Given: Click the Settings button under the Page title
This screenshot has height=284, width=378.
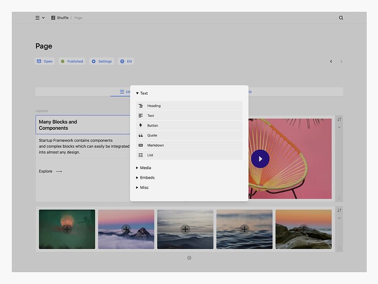Looking at the screenshot, I should tap(102, 61).
